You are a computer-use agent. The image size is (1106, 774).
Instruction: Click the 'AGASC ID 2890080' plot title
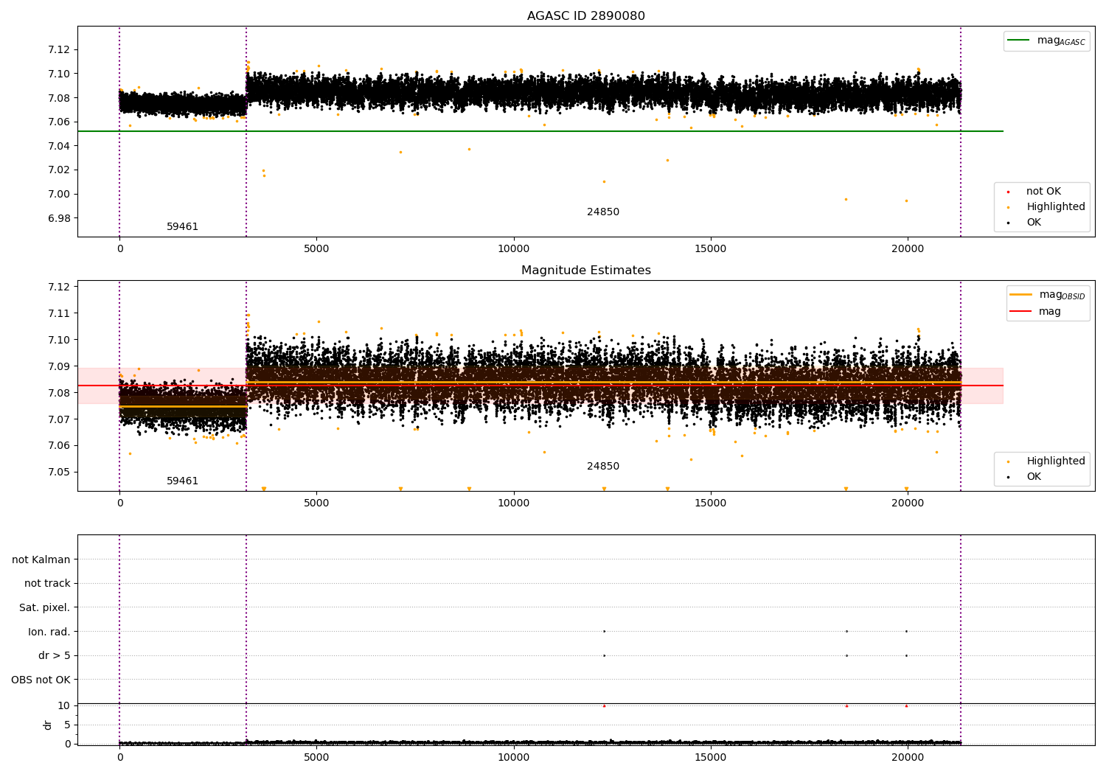click(x=585, y=16)
